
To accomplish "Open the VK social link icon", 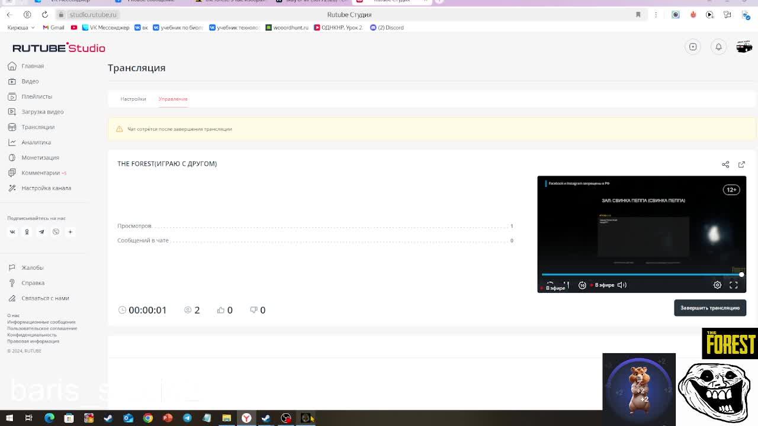I will pyautogui.click(x=12, y=232).
